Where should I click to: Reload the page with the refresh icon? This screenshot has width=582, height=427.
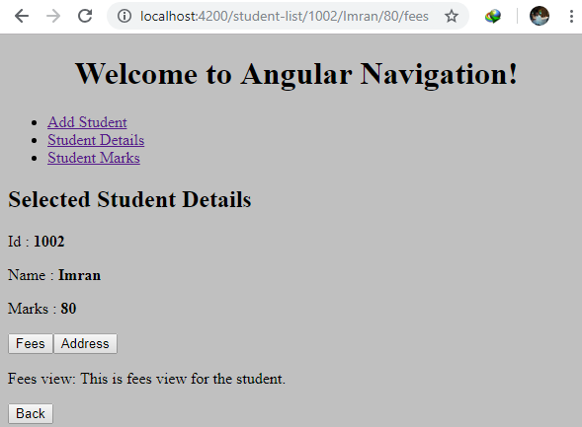(85, 16)
